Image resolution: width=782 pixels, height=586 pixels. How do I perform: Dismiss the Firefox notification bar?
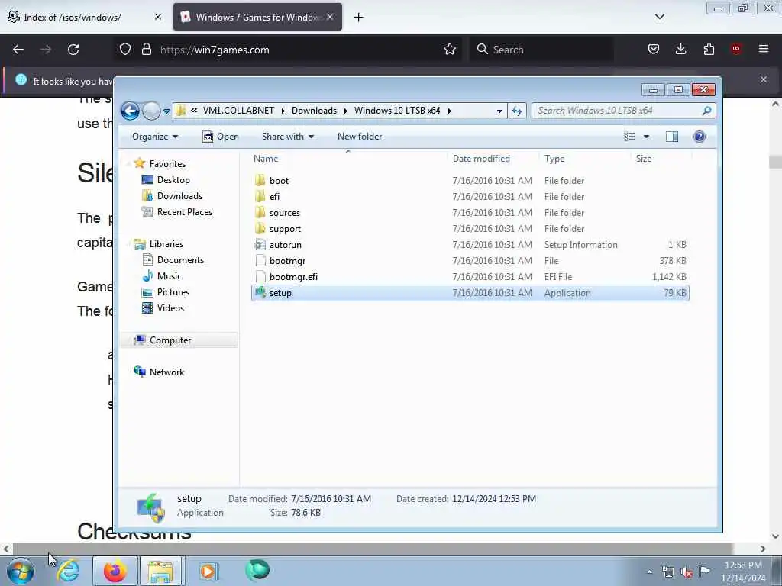(x=764, y=79)
